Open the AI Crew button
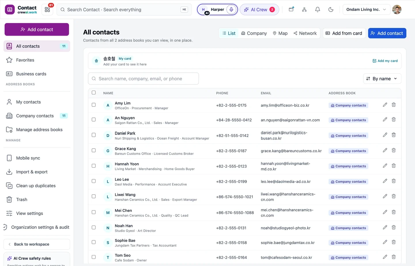This screenshot has width=415, height=266. pyautogui.click(x=259, y=9)
